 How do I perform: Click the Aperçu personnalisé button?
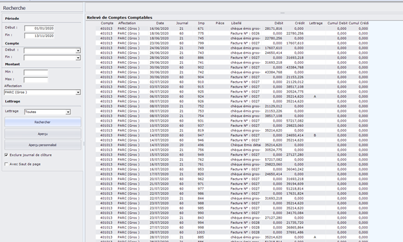pos(43,145)
